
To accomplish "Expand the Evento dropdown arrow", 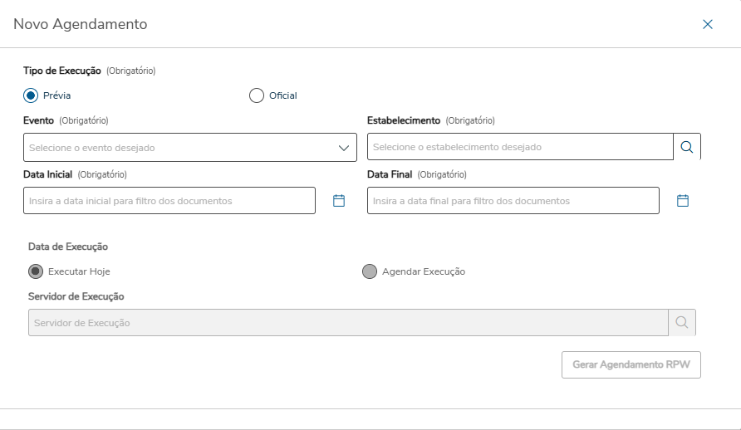I will coord(345,148).
